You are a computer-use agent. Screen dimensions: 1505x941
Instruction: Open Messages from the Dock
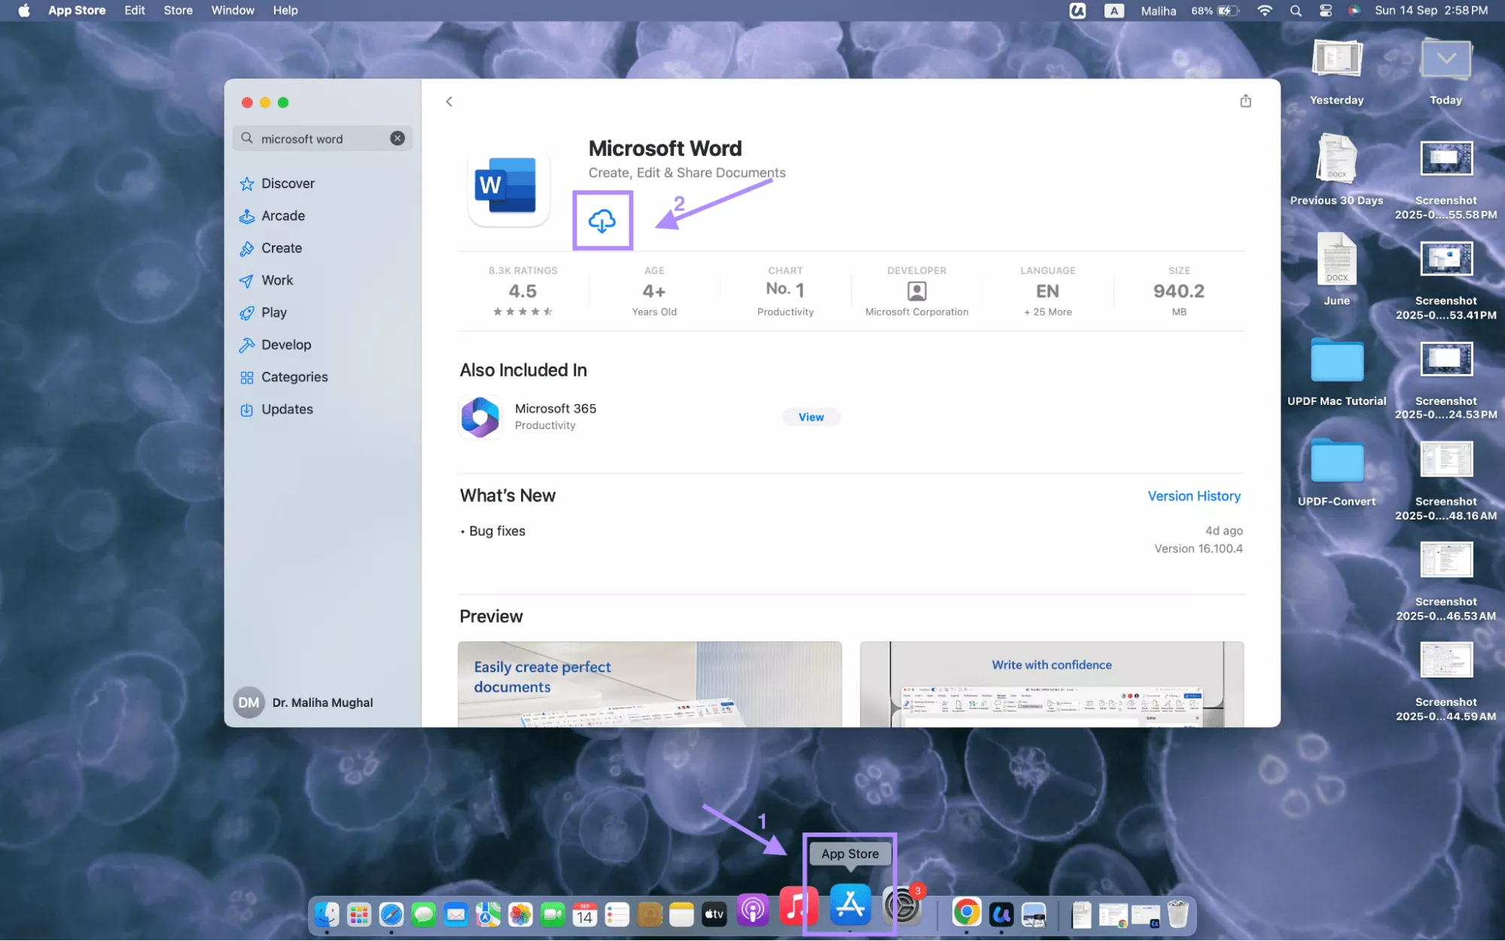coord(423,915)
